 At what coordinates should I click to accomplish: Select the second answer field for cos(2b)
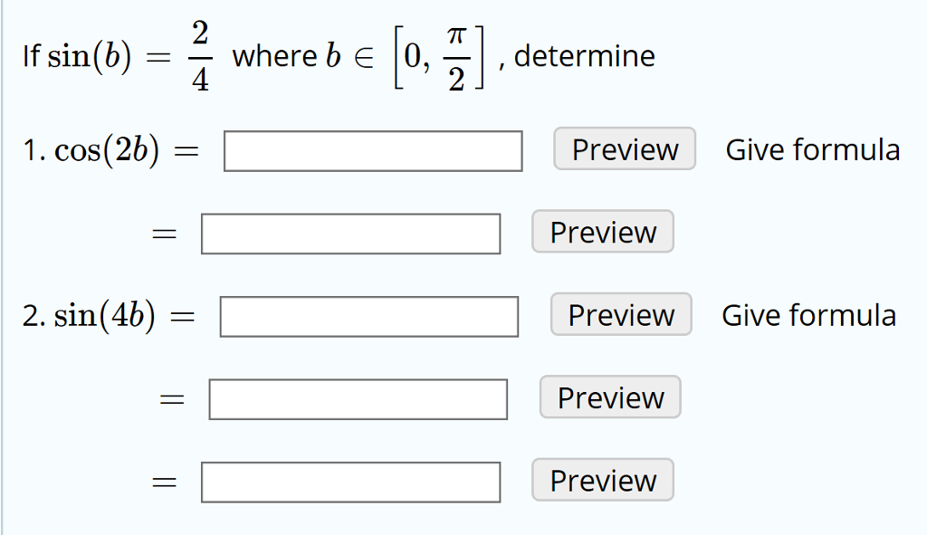point(351,233)
